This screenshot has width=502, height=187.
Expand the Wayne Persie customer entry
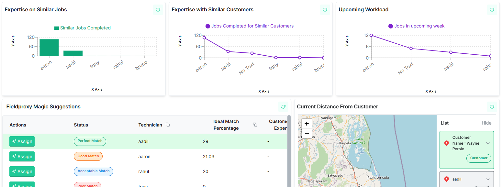coord(488,143)
